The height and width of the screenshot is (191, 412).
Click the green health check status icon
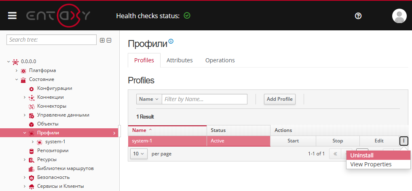(x=187, y=16)
